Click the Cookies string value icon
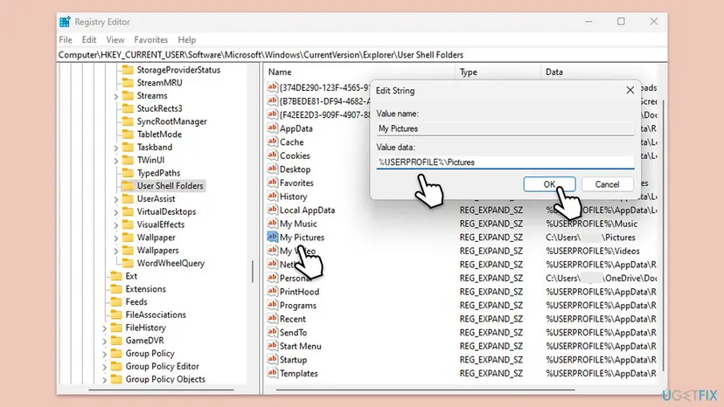 click(x=273, y=155)
